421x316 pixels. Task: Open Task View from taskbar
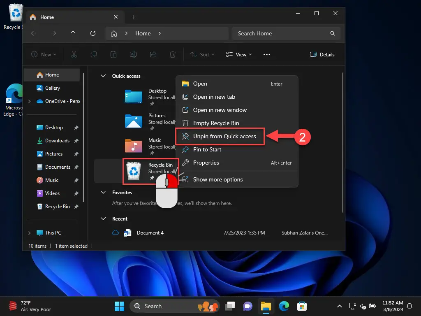click(230, 306)
